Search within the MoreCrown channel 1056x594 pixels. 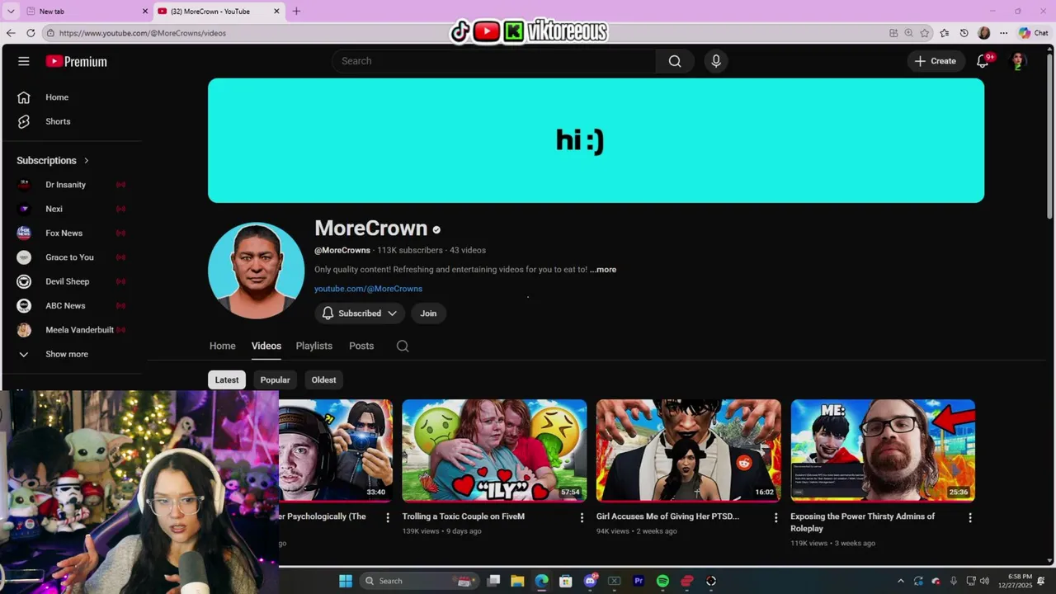[x=403, y=346]
